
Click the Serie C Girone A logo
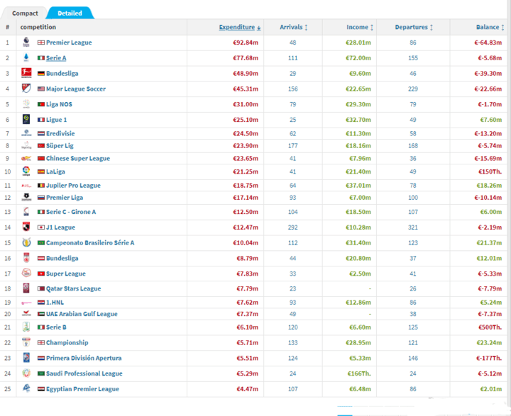tap(26, 212)
